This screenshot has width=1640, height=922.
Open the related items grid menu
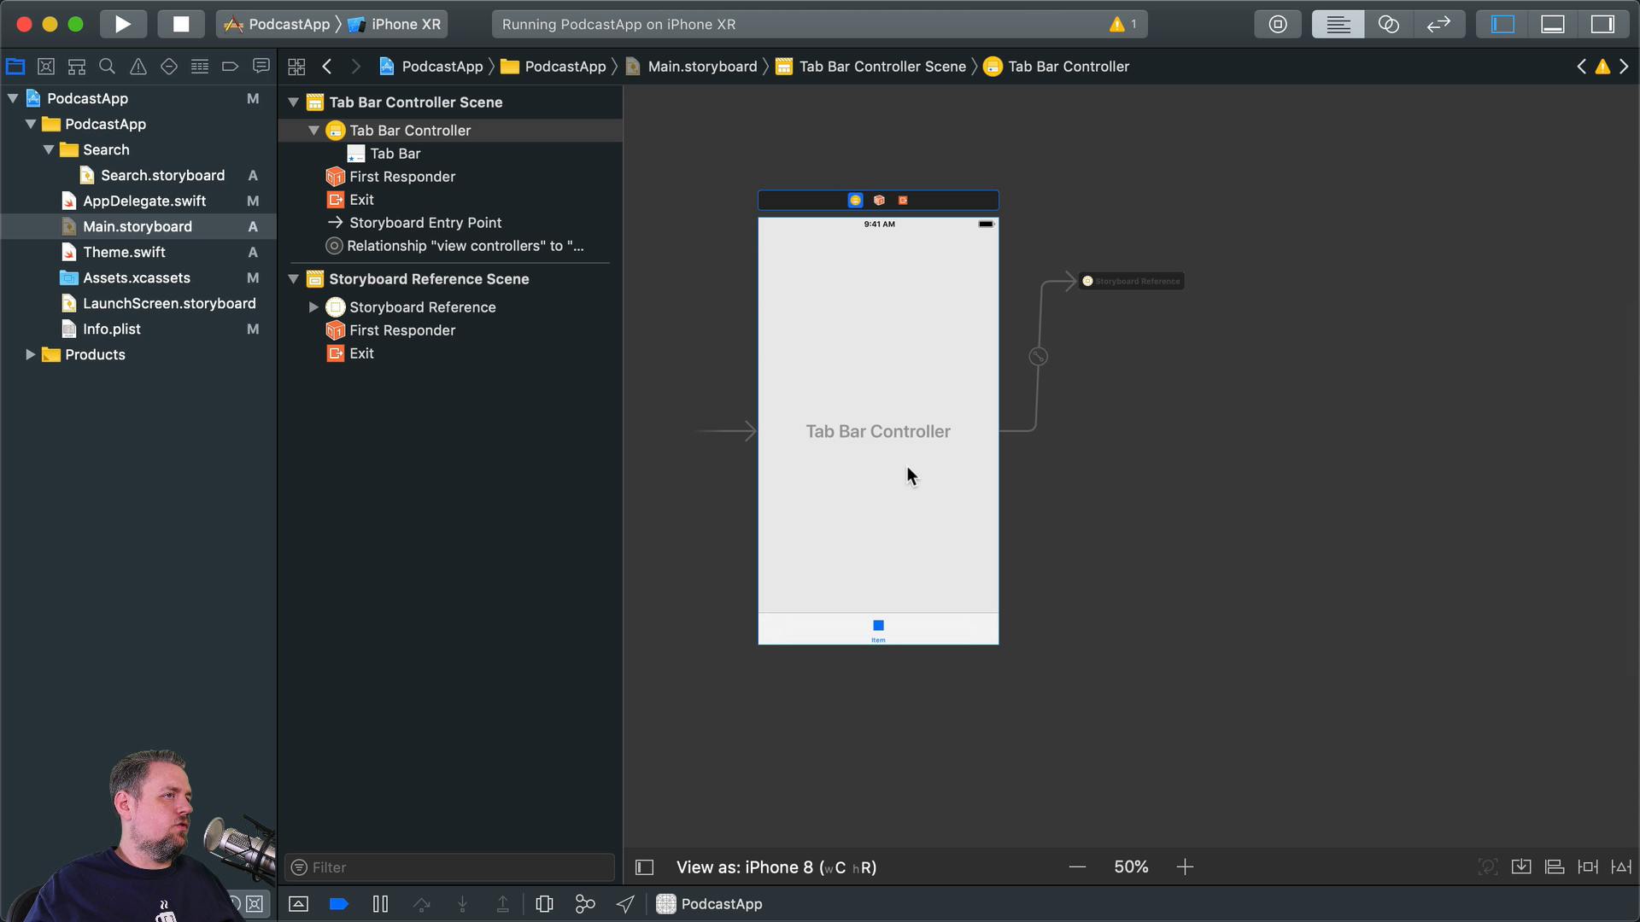tap(296, 67)
